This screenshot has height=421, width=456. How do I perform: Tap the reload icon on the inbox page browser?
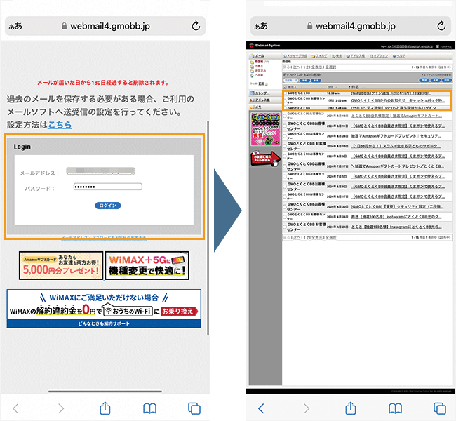[x=441, y=26]
